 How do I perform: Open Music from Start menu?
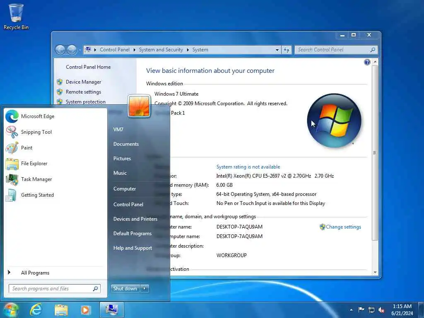pos(120,173)
